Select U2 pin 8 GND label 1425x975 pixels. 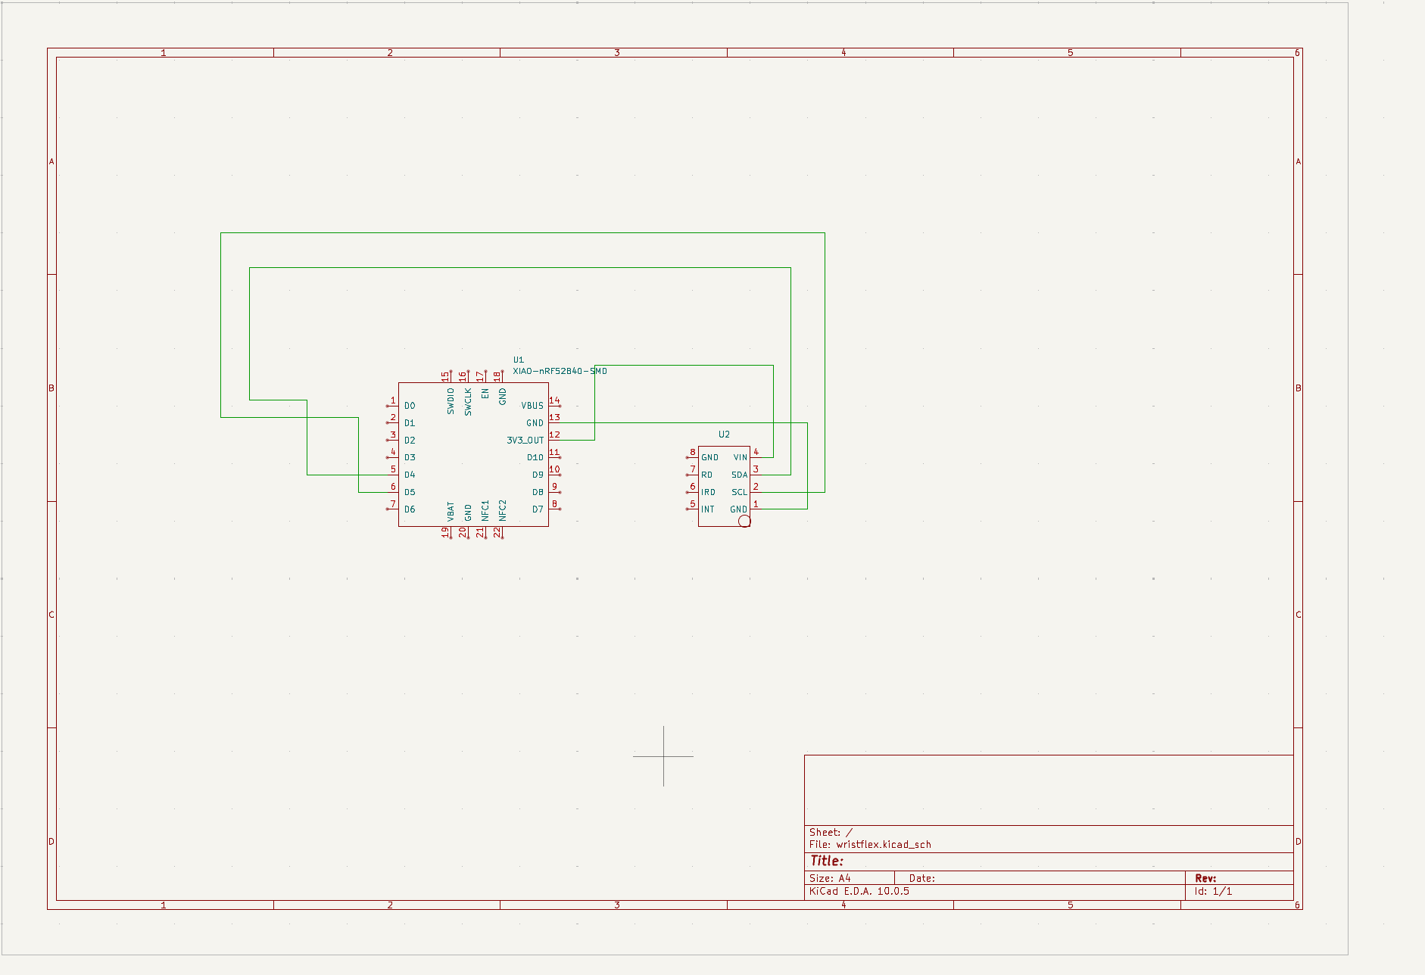click(x=709, y=458)
